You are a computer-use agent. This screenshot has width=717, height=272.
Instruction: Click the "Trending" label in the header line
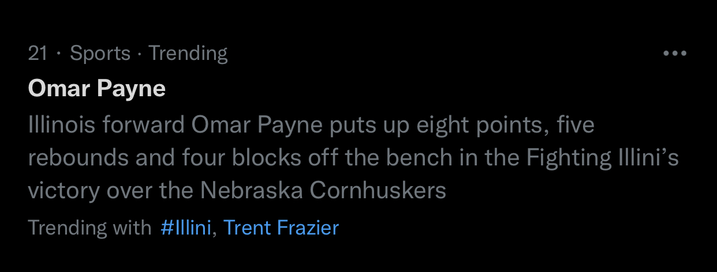188,54
